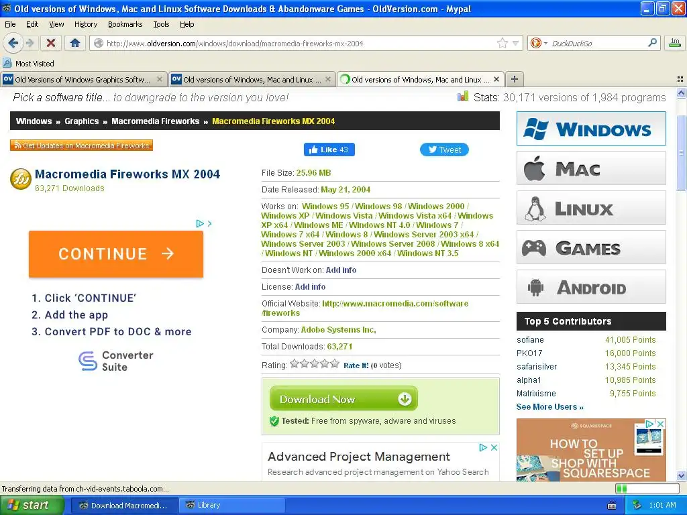Open the File menu
The width and height of the screenshot is (687, 515).
(10, 24)
